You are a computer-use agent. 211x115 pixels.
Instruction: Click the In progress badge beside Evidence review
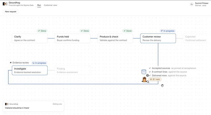(39, 63)
